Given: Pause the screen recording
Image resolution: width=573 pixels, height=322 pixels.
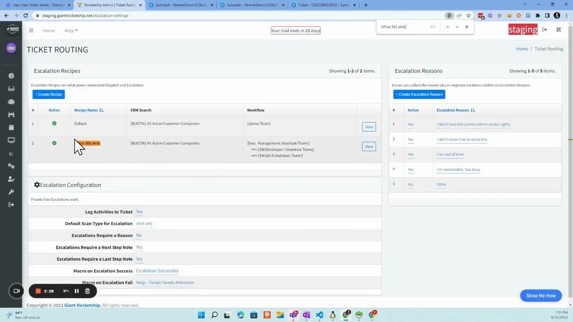Looking at the screenshot, I should pos(77,291).
